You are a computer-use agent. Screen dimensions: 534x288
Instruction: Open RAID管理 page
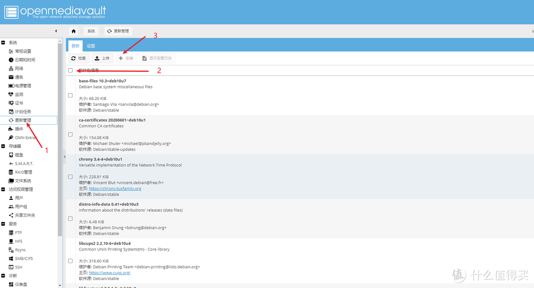pos(20,172)
